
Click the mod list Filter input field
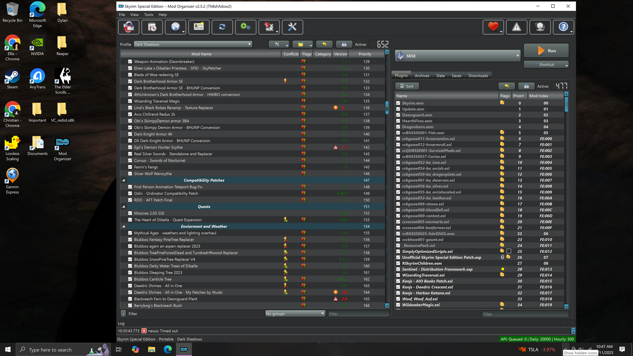tap(358, 313)
